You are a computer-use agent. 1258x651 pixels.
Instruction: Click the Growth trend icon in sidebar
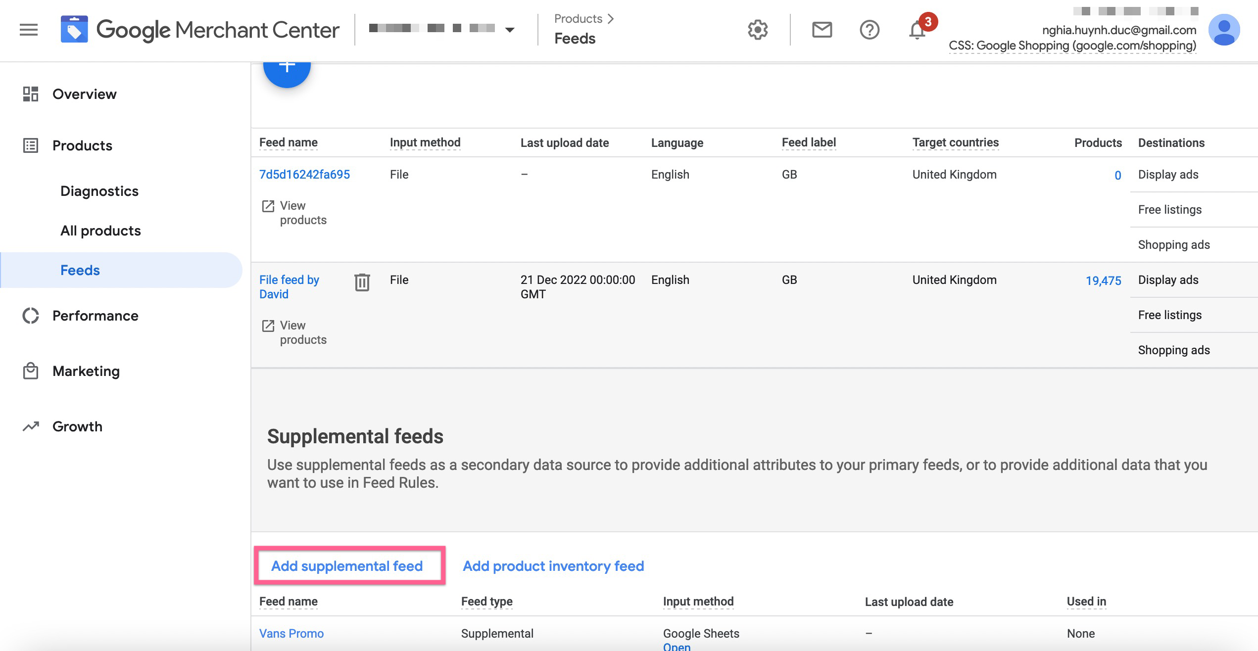31,426
